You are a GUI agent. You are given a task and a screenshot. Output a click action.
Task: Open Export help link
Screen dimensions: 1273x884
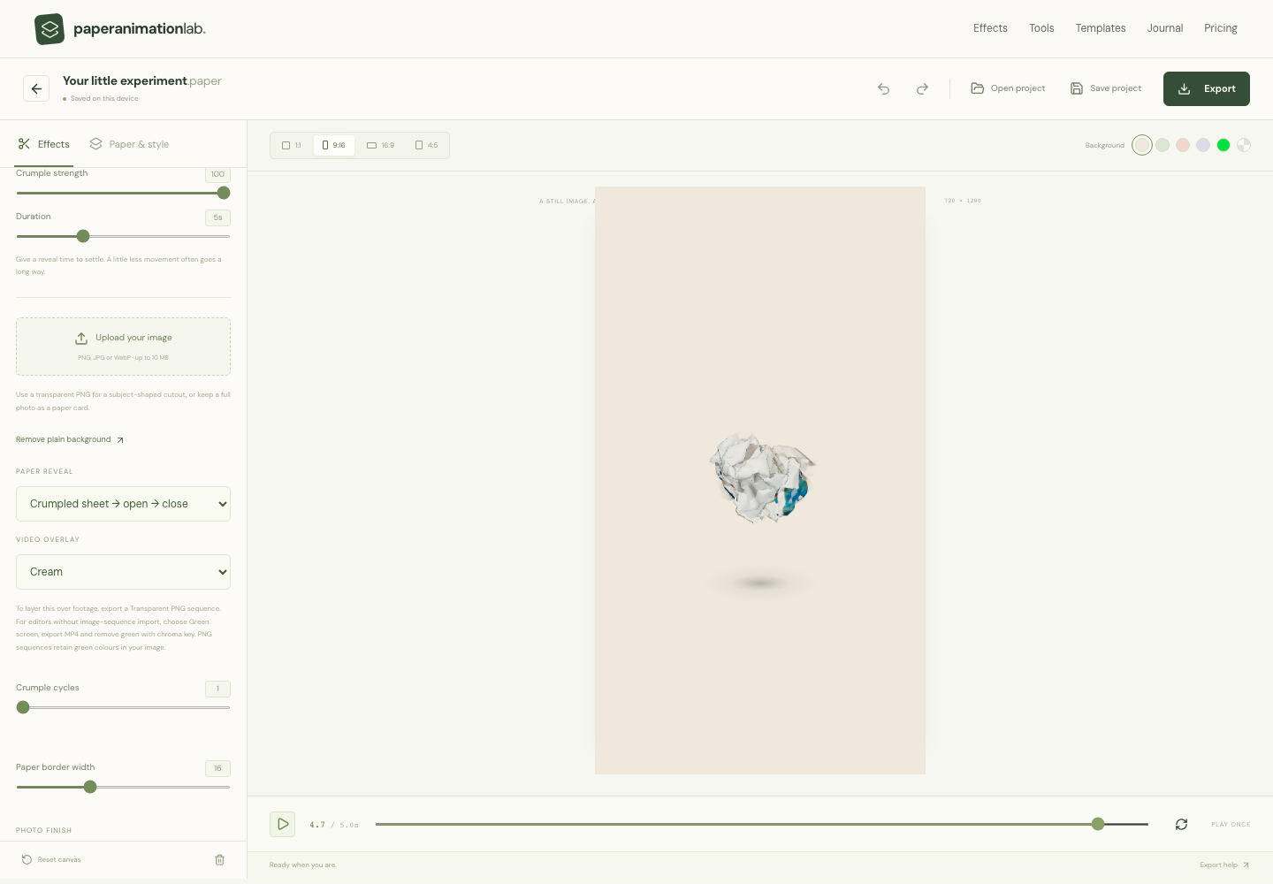[x=1224, y=865]
